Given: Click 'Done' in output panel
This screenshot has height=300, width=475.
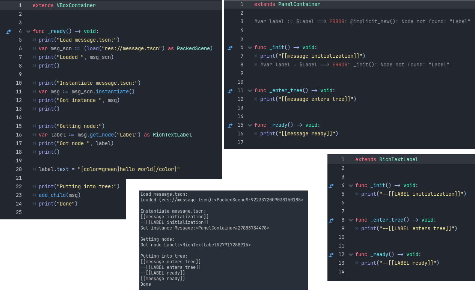Looking at the screenshot, I should (146, 284).
